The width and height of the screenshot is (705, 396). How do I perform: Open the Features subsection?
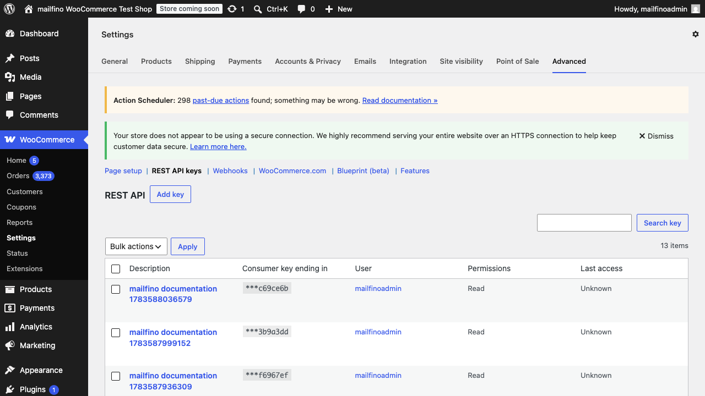click(415, 170)
